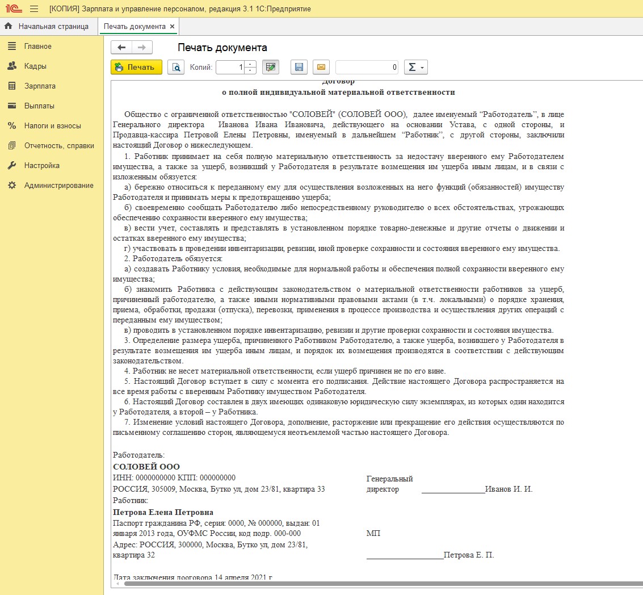The width and height of the screenshot is (643, 595).
Task: Click the sum value field showing 0
Action: pyautogui.click(x=367, y=68)
